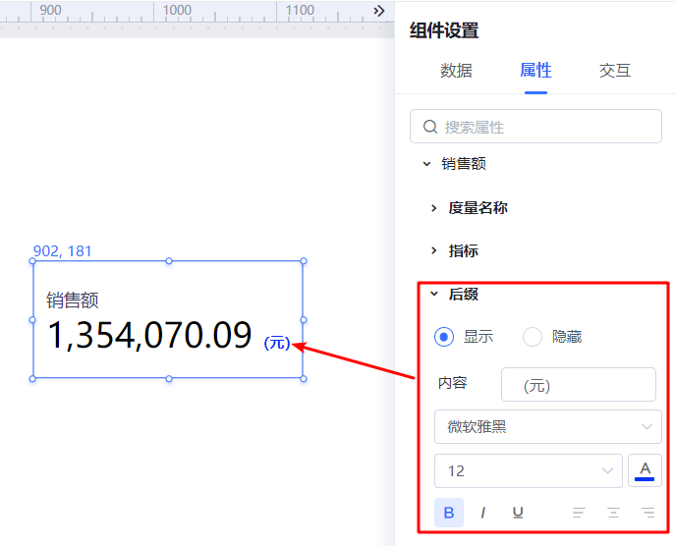Click the 销售额 label in the card
The width and height of the screenshot is (675, 546).
pos(73,300)
